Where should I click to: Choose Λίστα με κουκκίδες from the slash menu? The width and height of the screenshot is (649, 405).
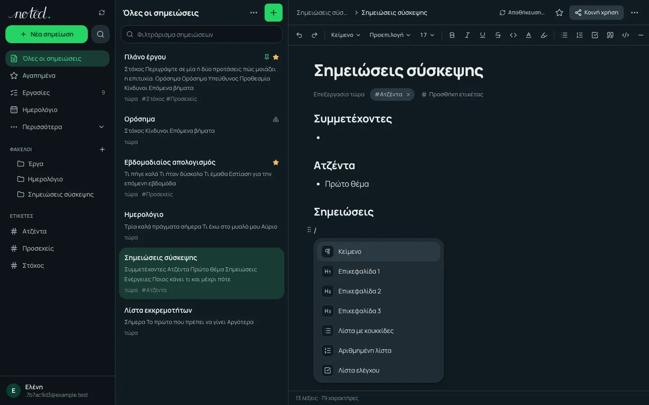(379, 331)
